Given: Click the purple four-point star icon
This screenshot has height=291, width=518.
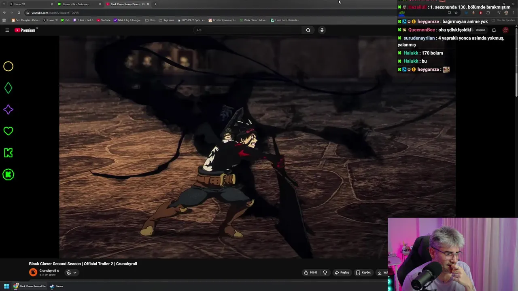Looking at the screenshot, I should pyautogui.click(x=8, y=110).
